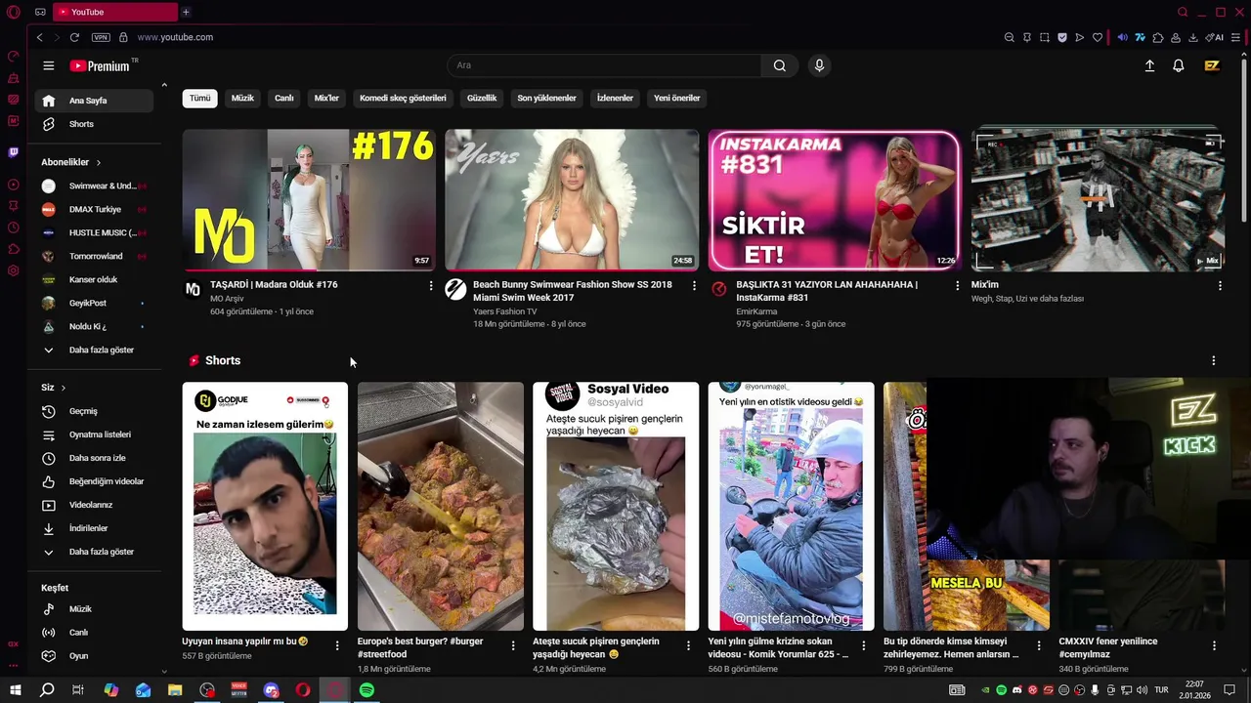Open Easy setup sliders icon
1251x703 pixels.
(x=1238, y=37)
